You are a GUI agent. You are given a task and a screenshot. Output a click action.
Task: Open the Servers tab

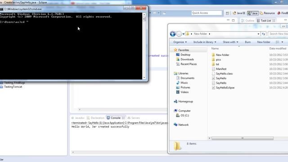pos(134,118)
